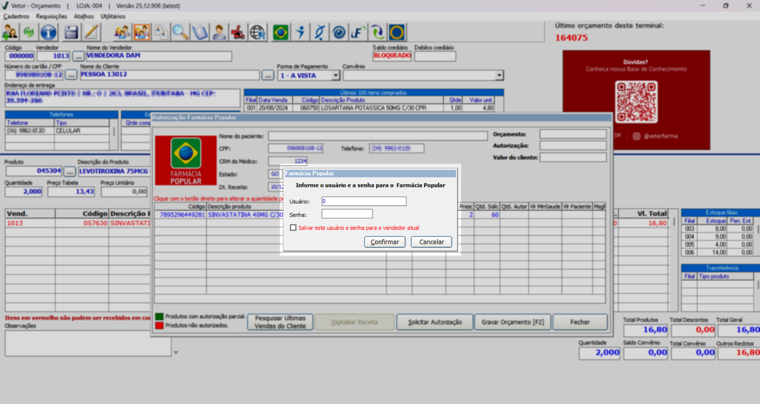Expand the Forma de Pagamento dropdown
The width and height of the screenshot is (760, 404).
pyautogui.click(x=336, y=75)
